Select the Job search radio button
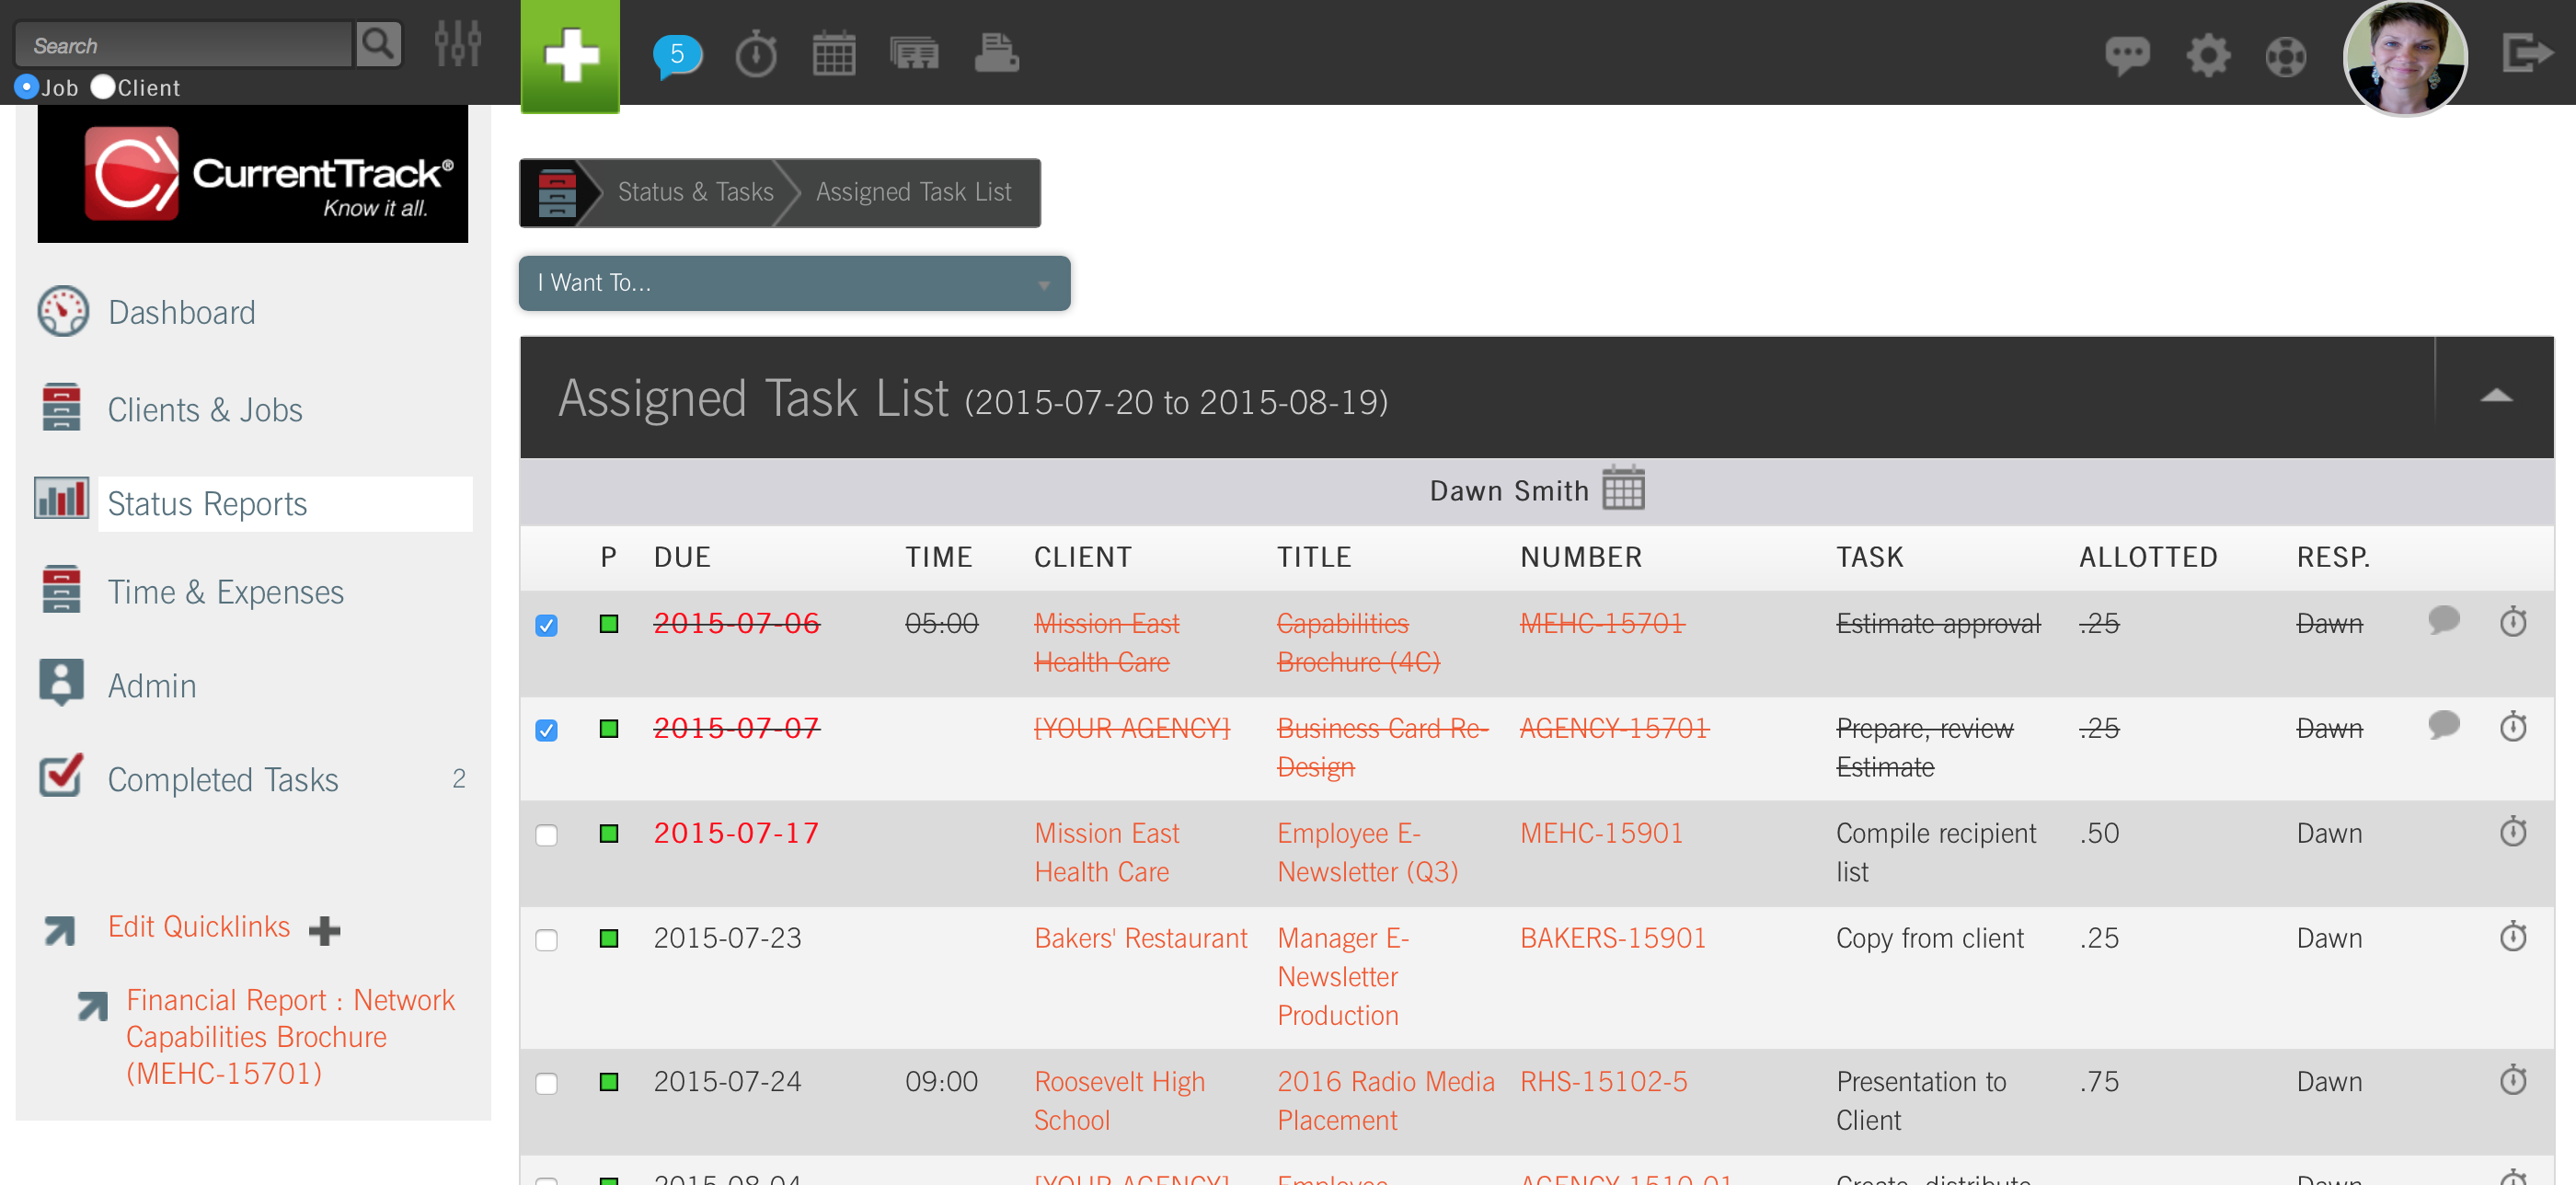 tap(27, 87)
